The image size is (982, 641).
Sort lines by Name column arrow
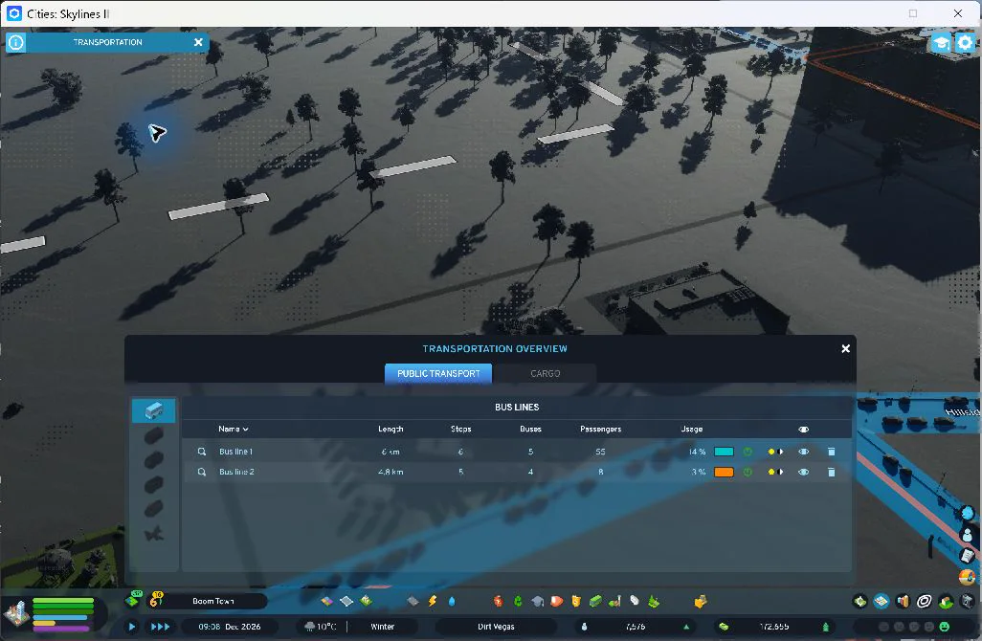point(245,430)
